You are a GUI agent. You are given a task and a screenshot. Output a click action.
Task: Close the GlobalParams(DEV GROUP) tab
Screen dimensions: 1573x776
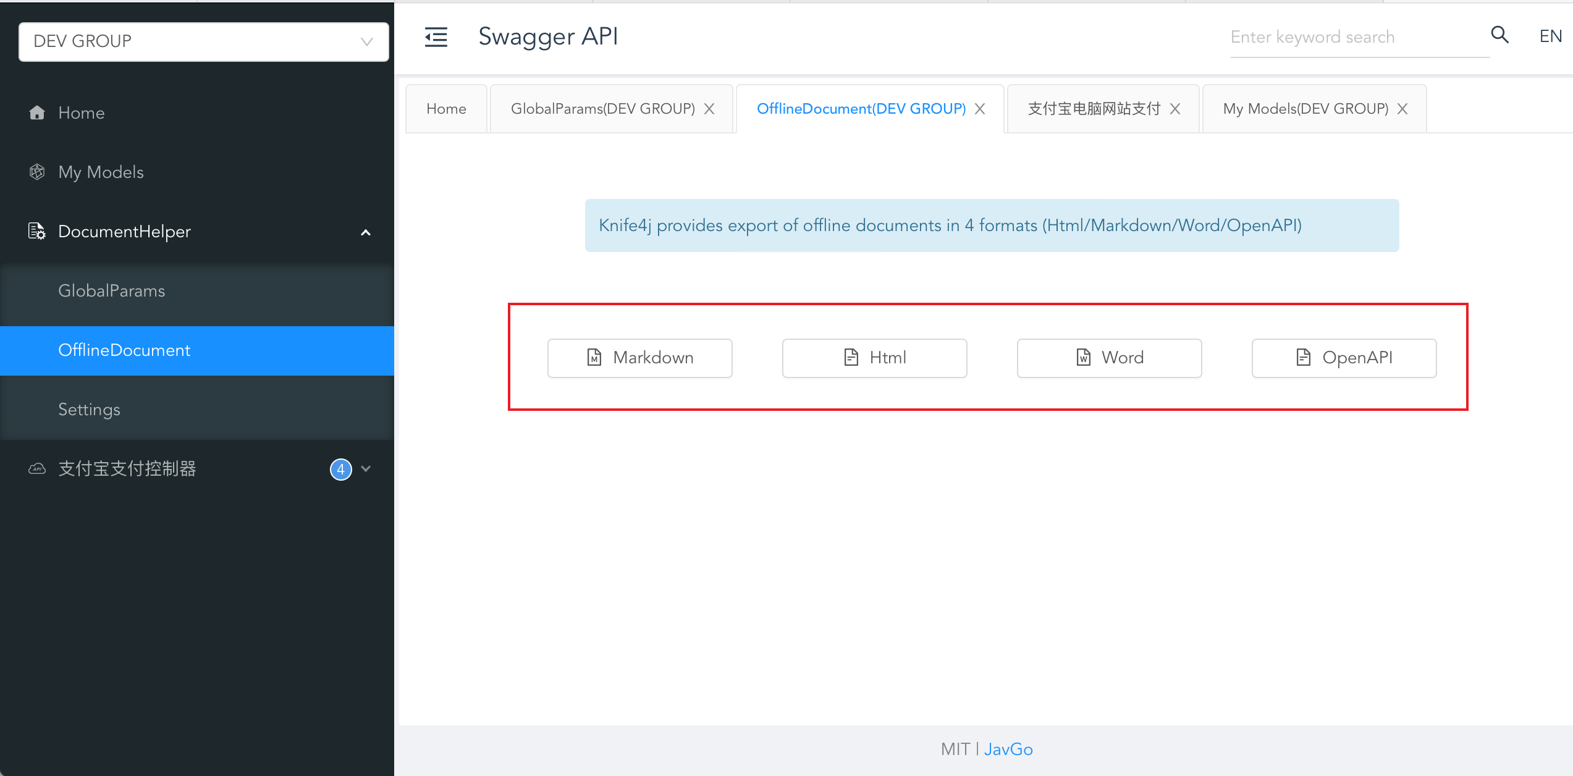709,108
